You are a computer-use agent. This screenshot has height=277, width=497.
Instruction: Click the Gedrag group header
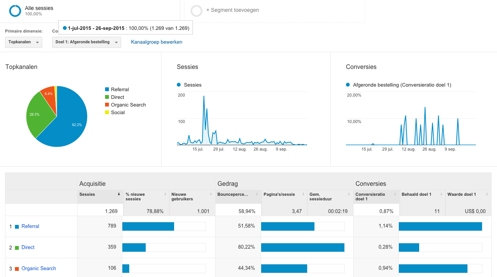click(x=227, y=184)
